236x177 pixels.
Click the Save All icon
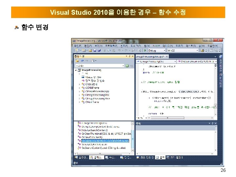tap(99, 50)
